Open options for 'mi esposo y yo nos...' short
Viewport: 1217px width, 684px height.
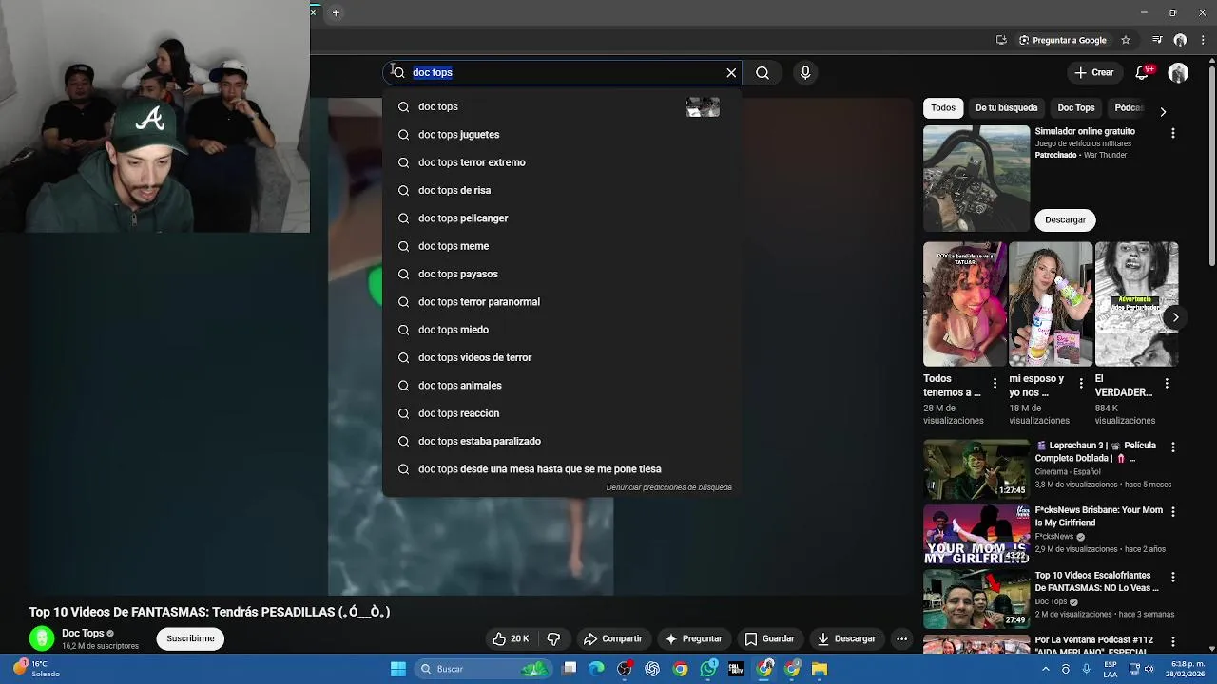click(x=1080, y=383)
